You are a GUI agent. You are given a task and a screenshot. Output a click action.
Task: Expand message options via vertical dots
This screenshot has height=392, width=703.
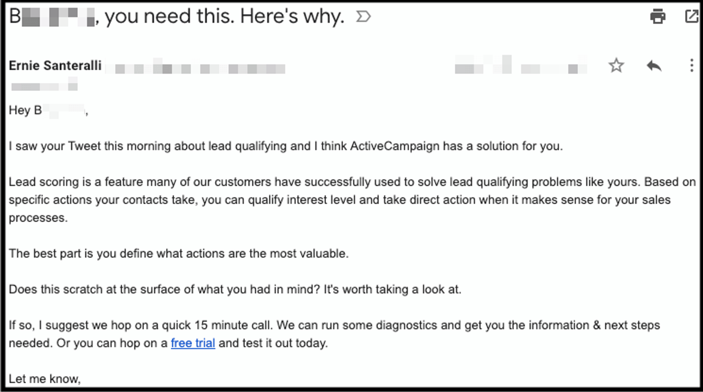(x=692, y=66)
